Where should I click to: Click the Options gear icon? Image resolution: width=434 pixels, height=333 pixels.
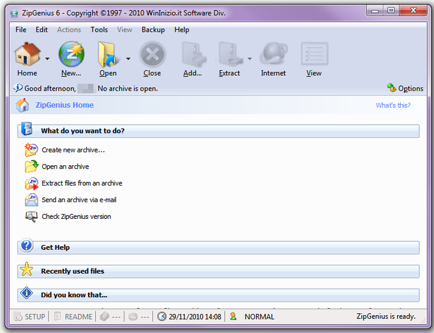tap(391, 87)
